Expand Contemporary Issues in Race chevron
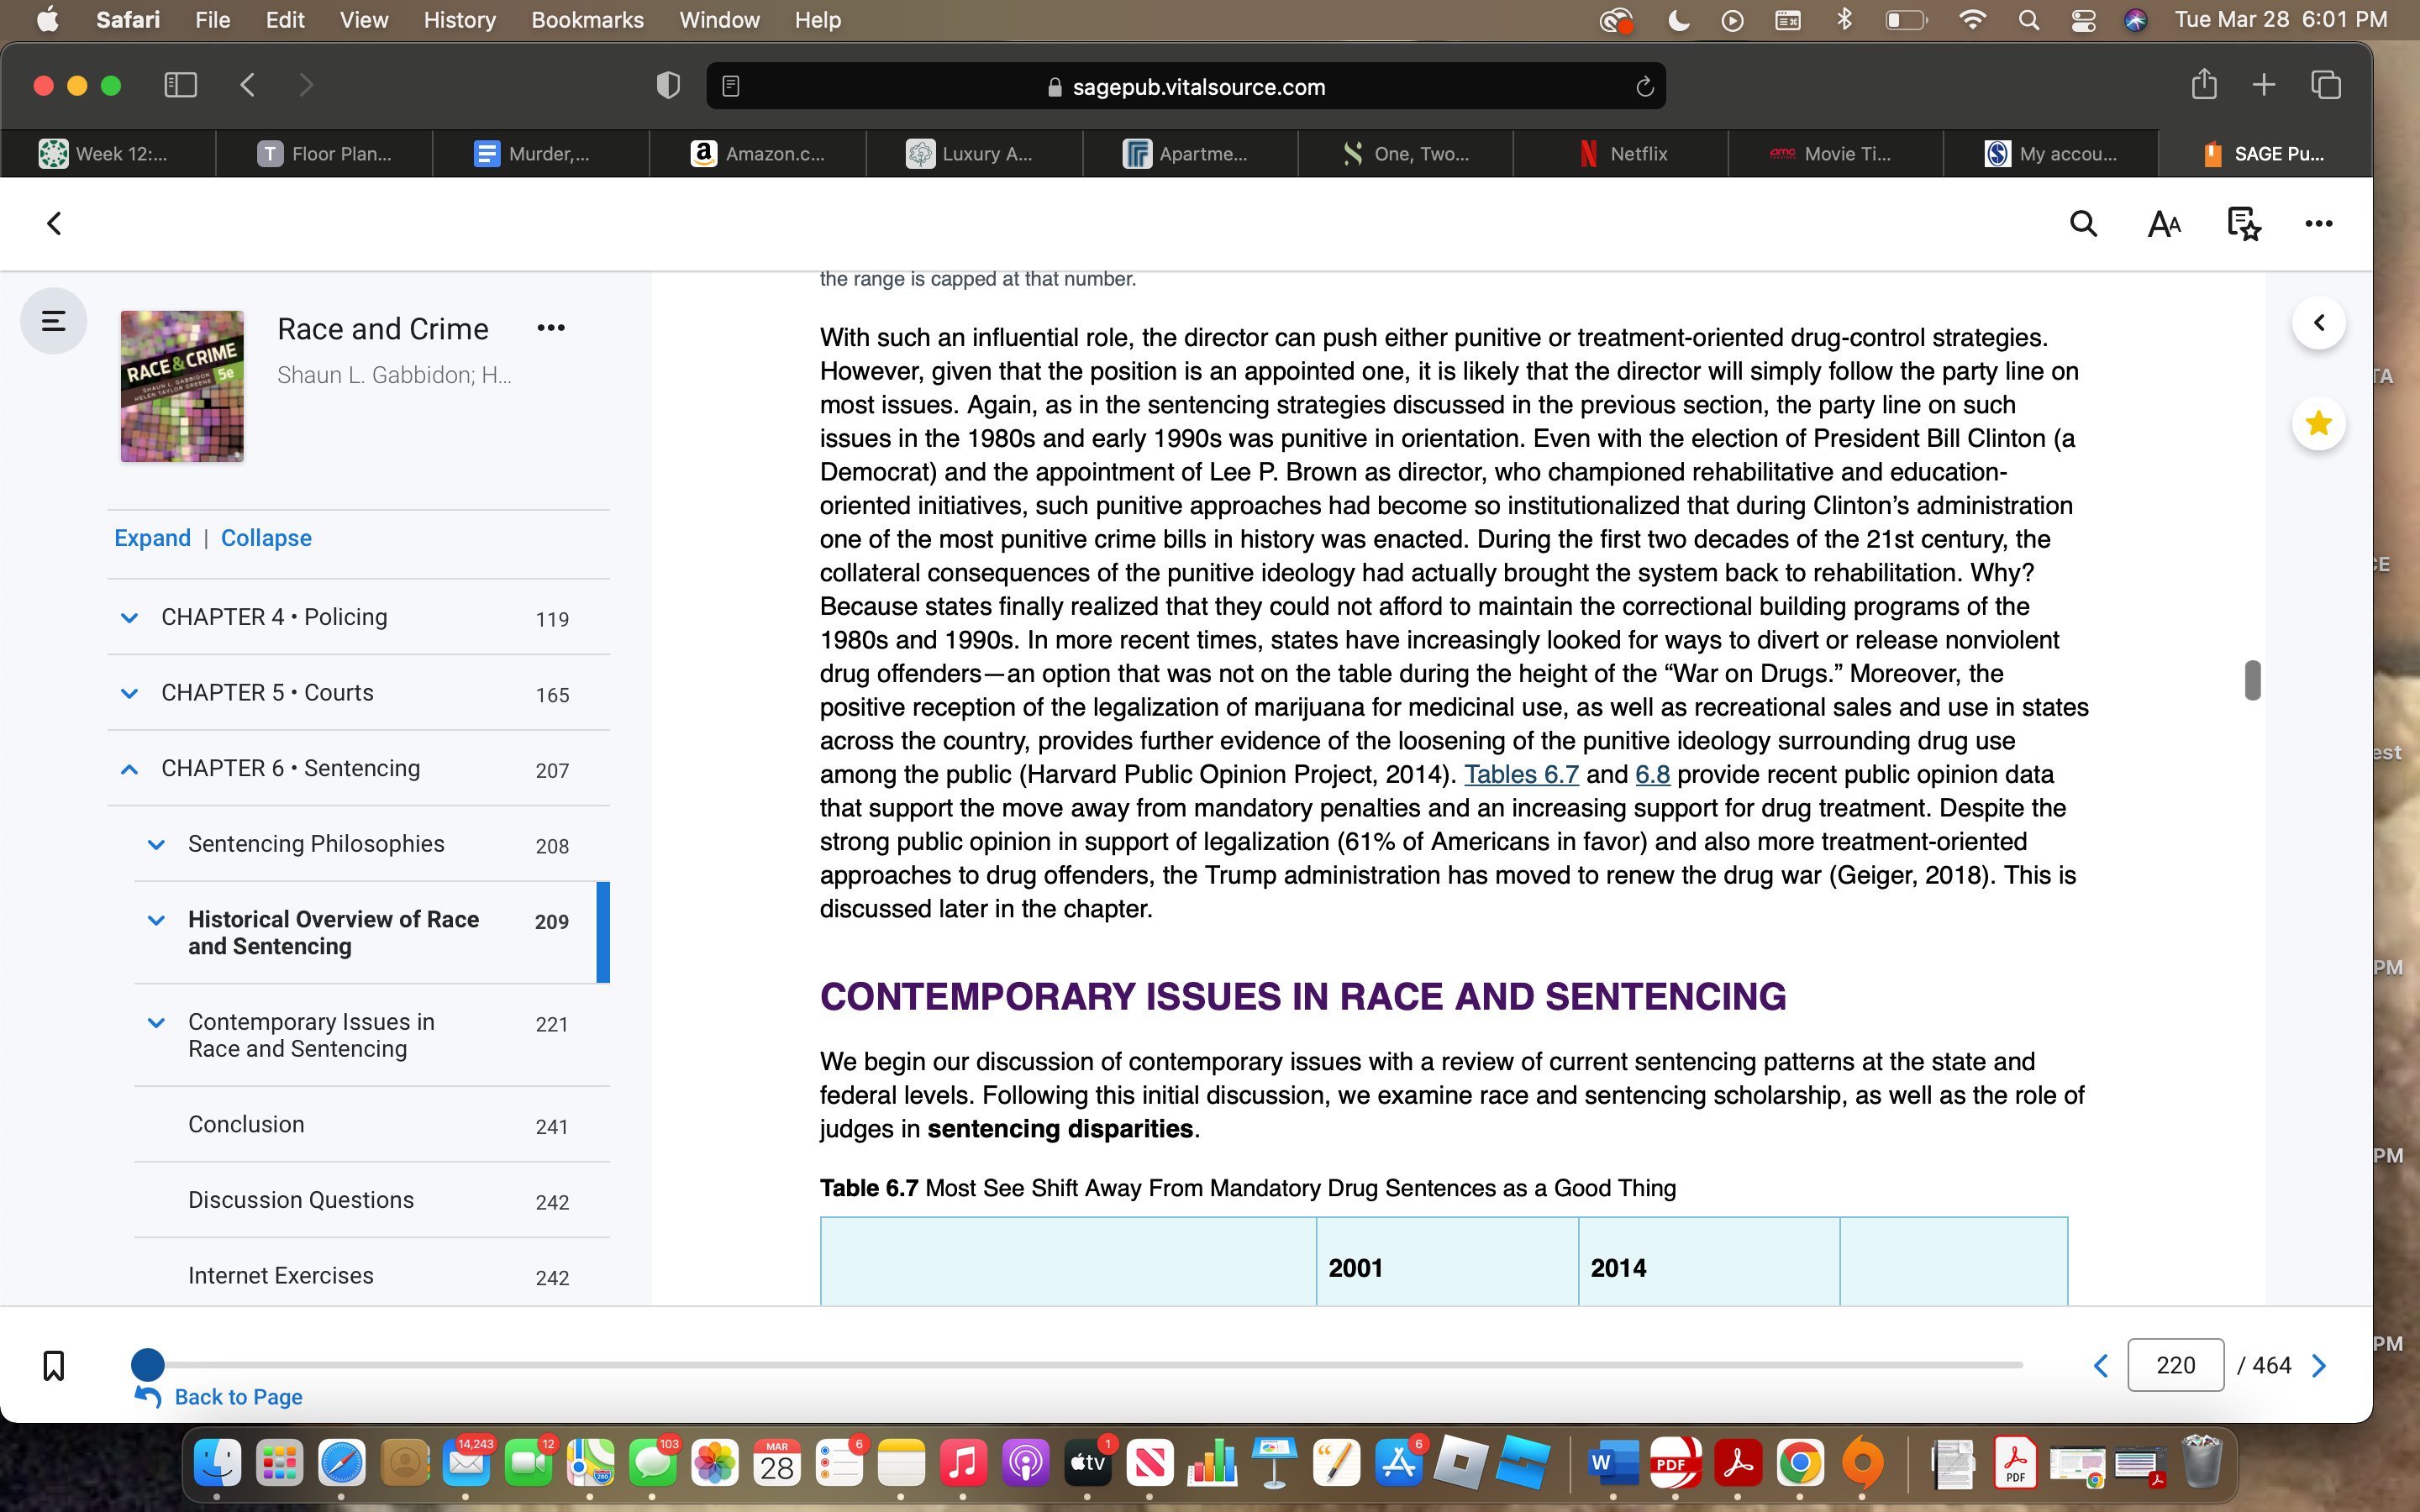 tap(156, 1023)
